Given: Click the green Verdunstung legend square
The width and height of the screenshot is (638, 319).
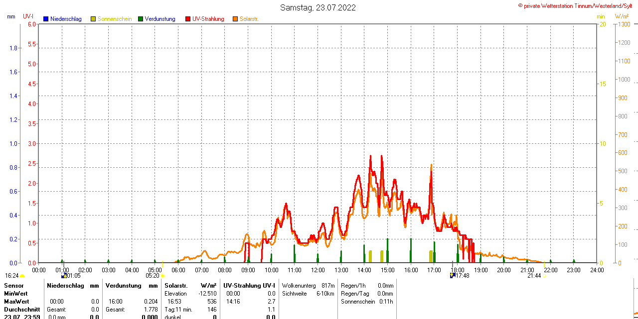Looking at the screenshot, I should [x=141, y=19].
